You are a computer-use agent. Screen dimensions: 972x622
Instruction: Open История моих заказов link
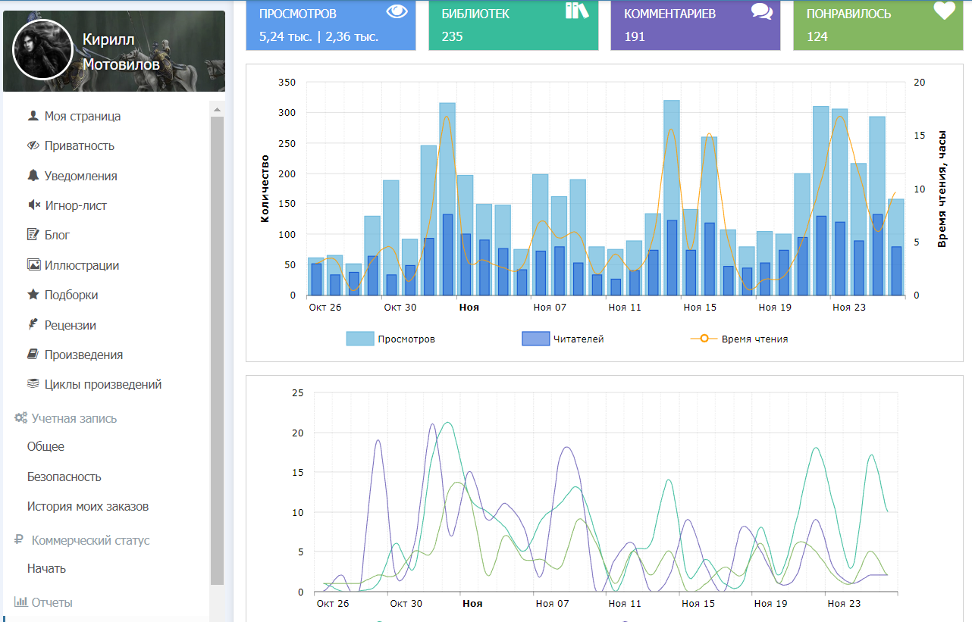click(87, 506)
